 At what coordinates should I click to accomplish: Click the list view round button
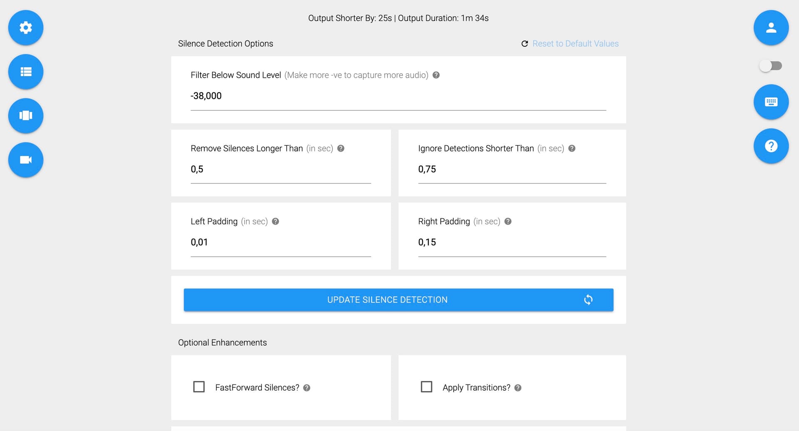pos(26,72)
